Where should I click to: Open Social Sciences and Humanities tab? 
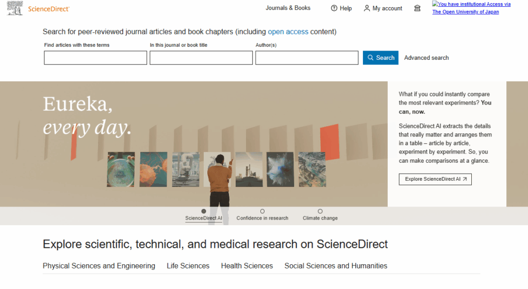point(336,266)
